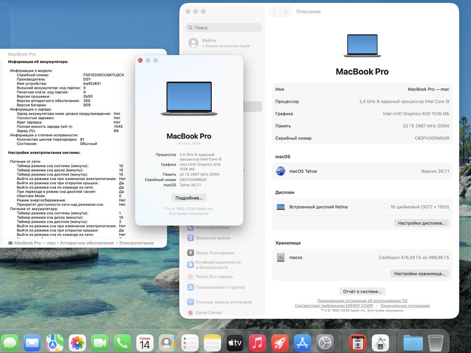Click Версия 26.7.1 text next to macOS Tahoe

click(435, 171)
